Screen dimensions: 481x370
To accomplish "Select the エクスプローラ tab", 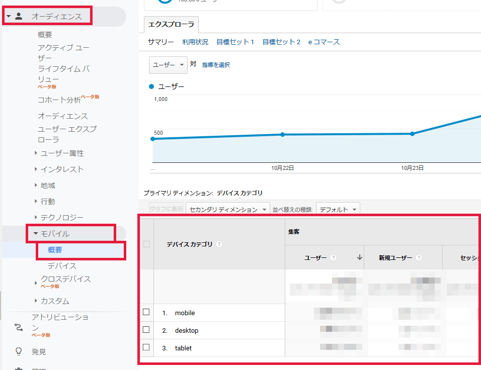I will [171, 25].
